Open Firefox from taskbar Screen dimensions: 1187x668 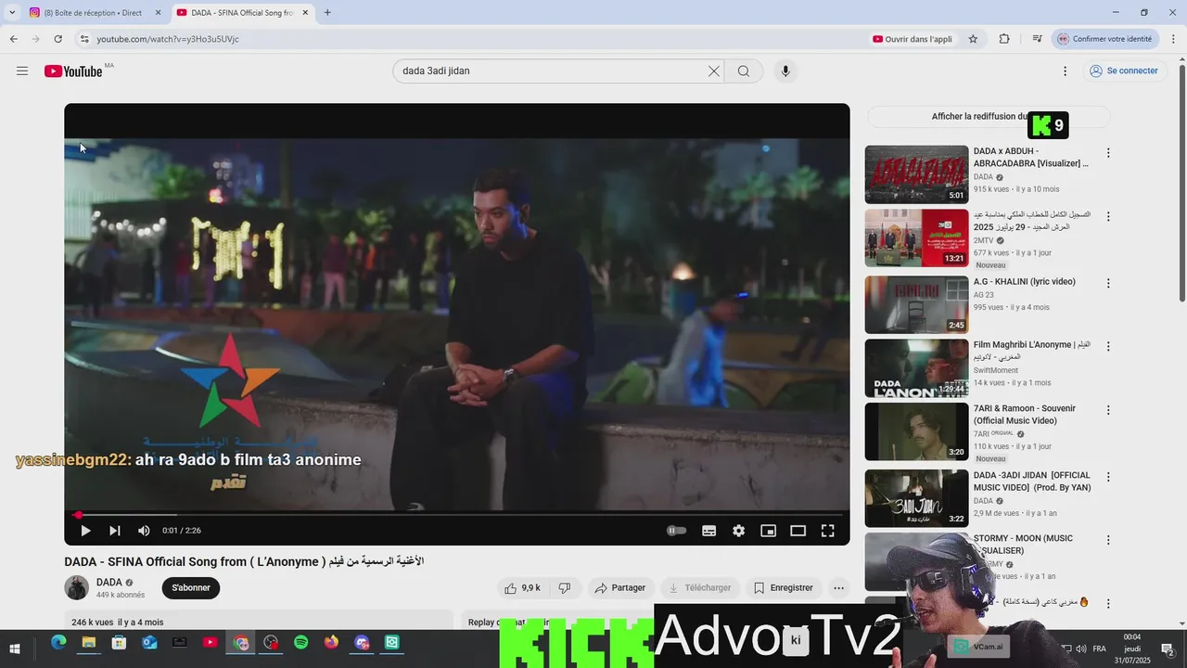pyautogui.click(x=332, y=642)
